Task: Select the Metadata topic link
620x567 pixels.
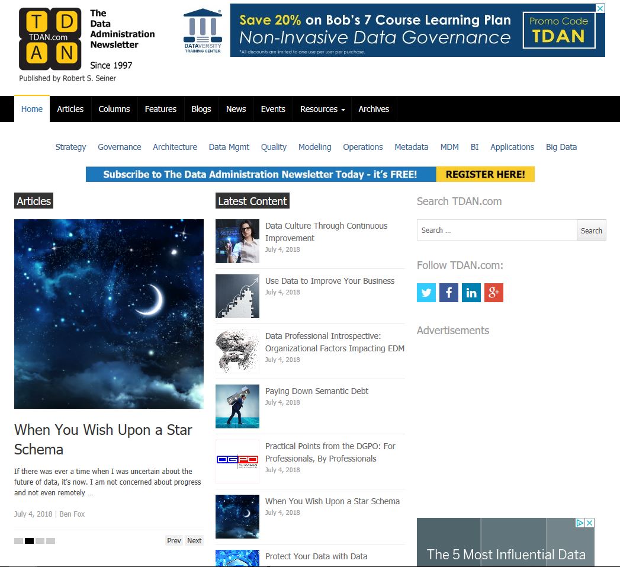Action: point(411,147)
